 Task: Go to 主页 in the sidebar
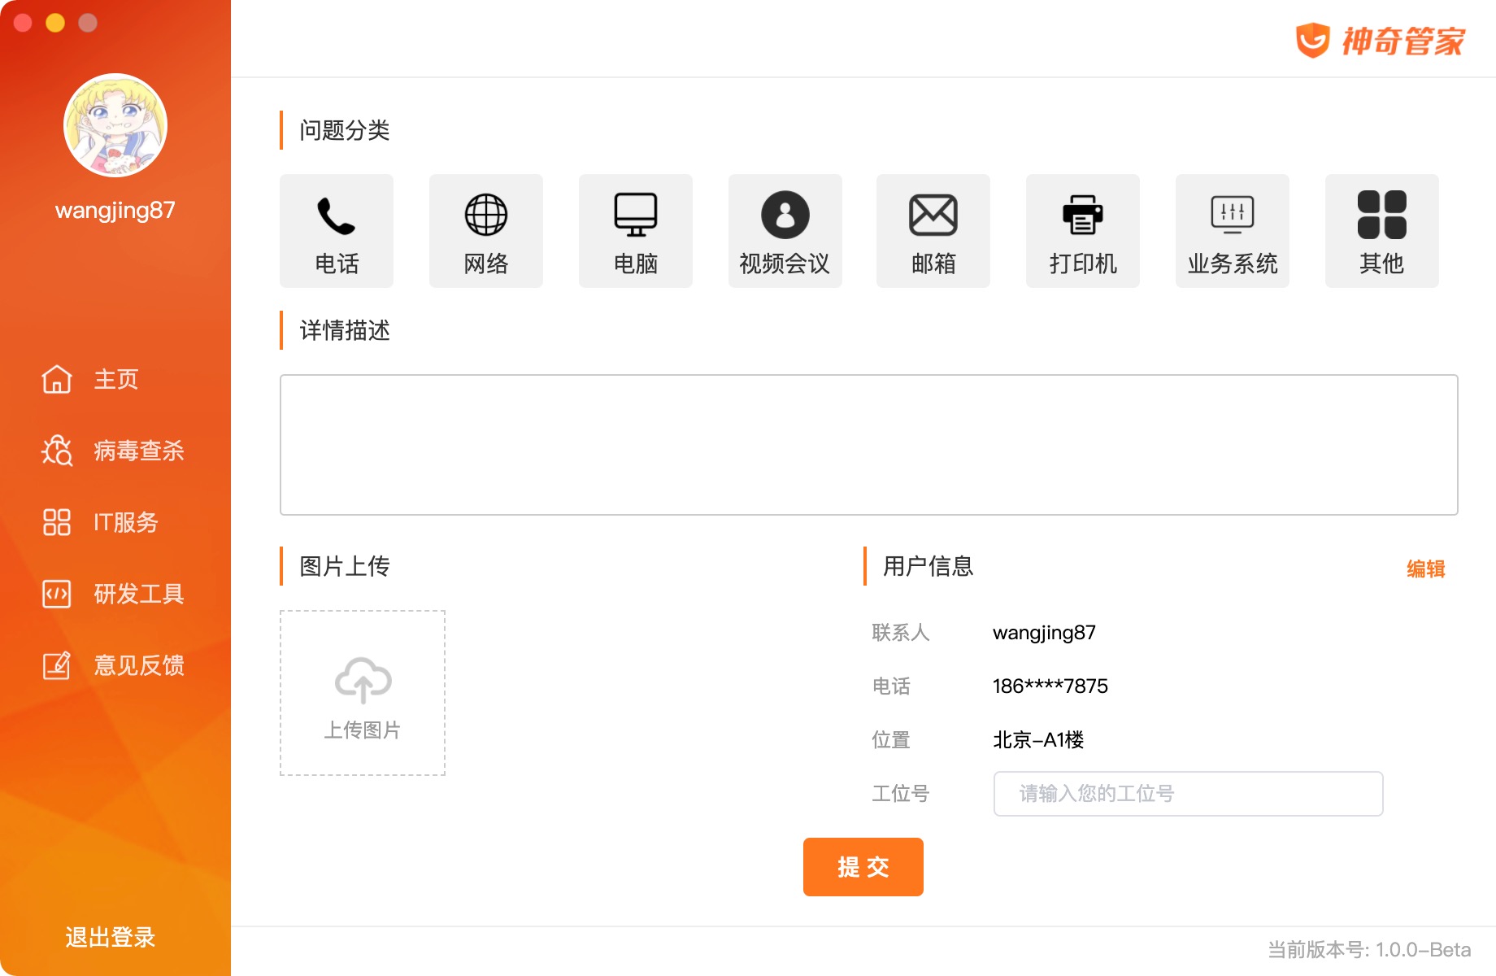click(x=115, y=379)
